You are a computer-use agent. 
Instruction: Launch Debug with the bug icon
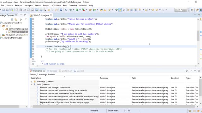tap(71, 10)
